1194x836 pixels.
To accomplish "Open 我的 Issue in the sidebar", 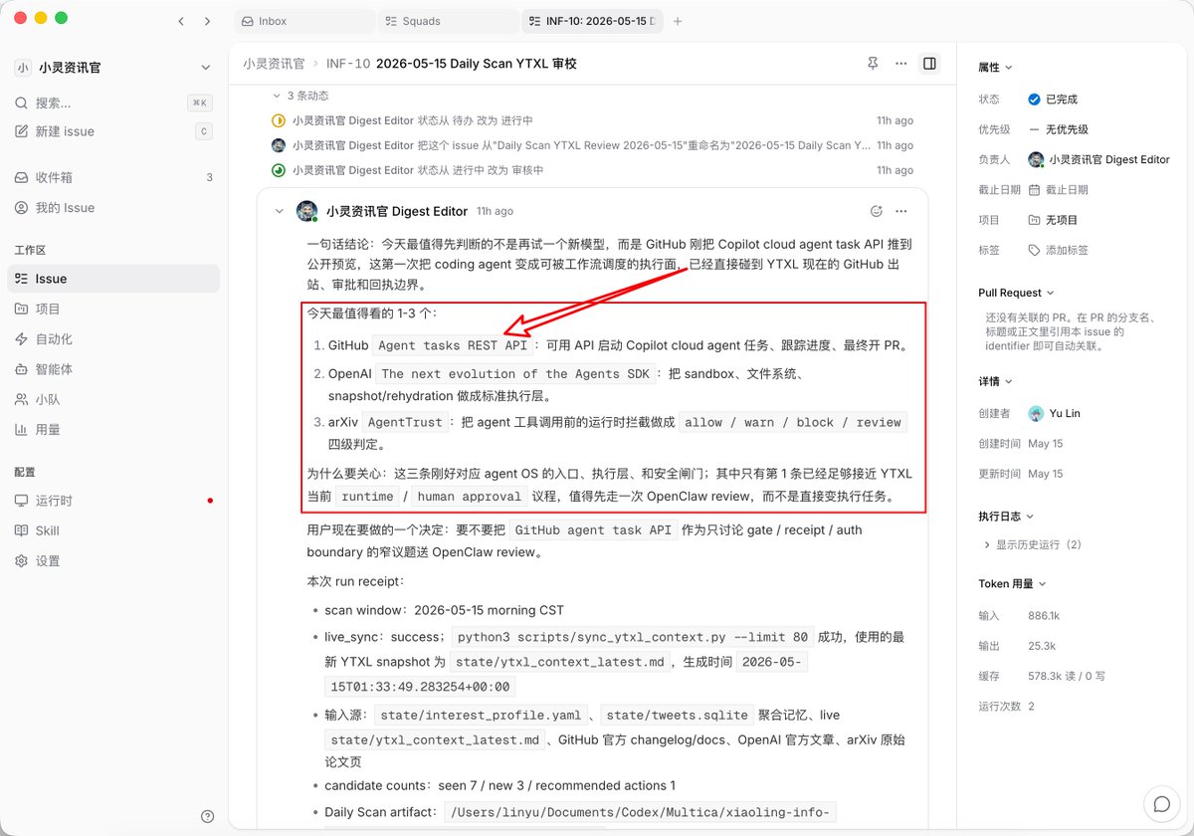I will pos(113,208).
